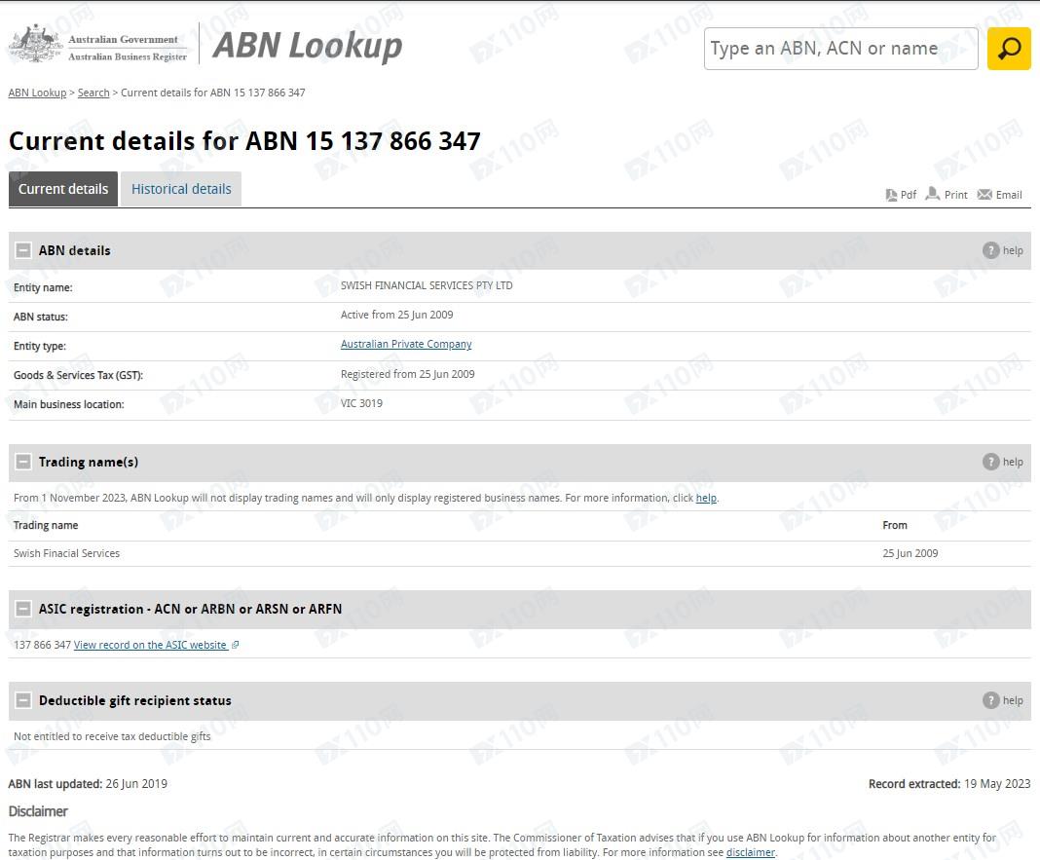This screenshot has width=1040, height=860.
Task: Open the disclaimer link at page bottom
Action: click(750, 852)
